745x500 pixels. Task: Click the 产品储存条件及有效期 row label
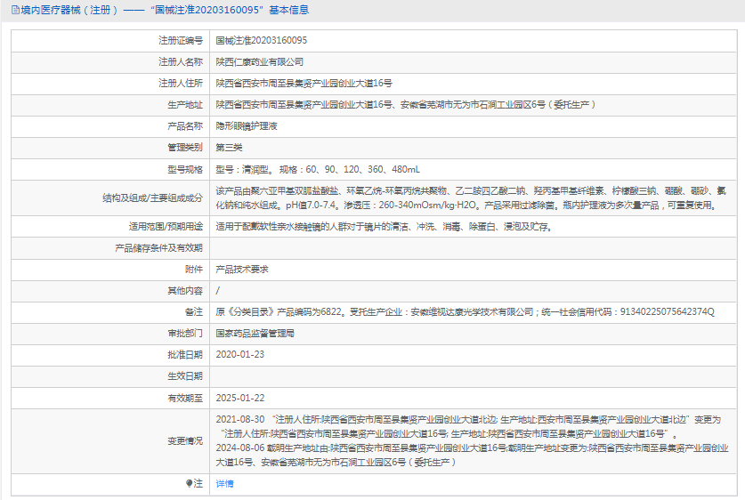pos(158,247)
